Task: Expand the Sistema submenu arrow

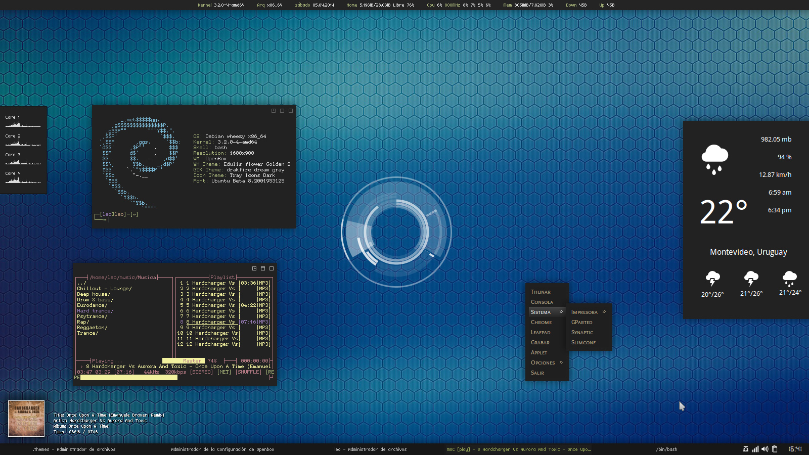Action: click(561, 312)
